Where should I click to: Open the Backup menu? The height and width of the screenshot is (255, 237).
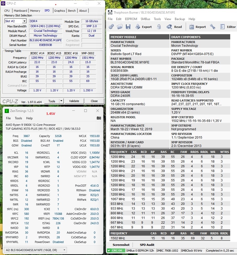pyautogui.click(x=180, y=19)
